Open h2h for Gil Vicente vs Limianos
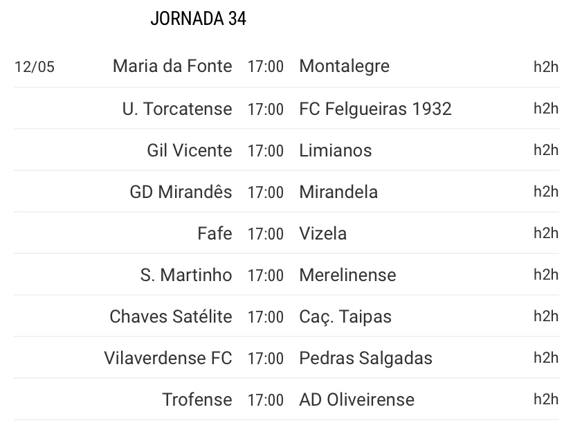The height and width of the screenshot is (423, 573). (x=546, y=150)
